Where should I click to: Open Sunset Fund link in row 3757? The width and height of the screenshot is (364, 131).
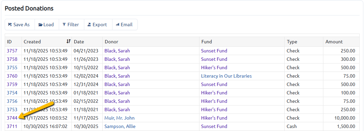214,51
